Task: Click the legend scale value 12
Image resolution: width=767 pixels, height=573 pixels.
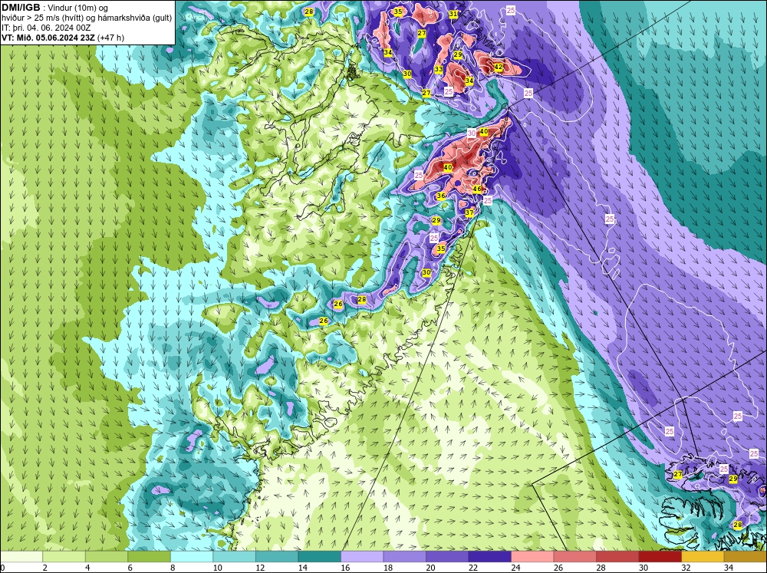Action: tap(260, 568)
